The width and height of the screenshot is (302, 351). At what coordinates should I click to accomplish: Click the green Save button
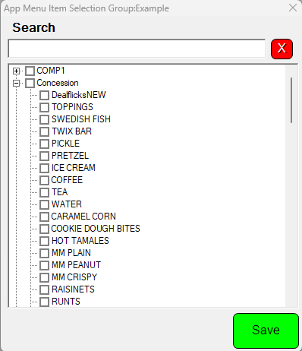[x=266, y=330]
